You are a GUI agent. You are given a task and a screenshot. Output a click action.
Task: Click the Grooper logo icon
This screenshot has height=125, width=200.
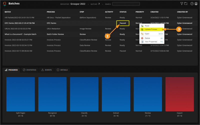tap(5, 4)
